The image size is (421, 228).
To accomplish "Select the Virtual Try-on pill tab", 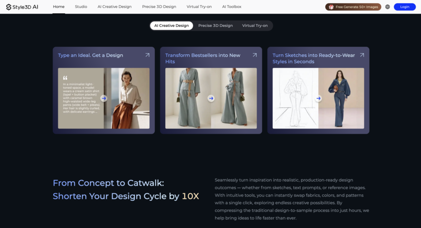I will point(255,25).
